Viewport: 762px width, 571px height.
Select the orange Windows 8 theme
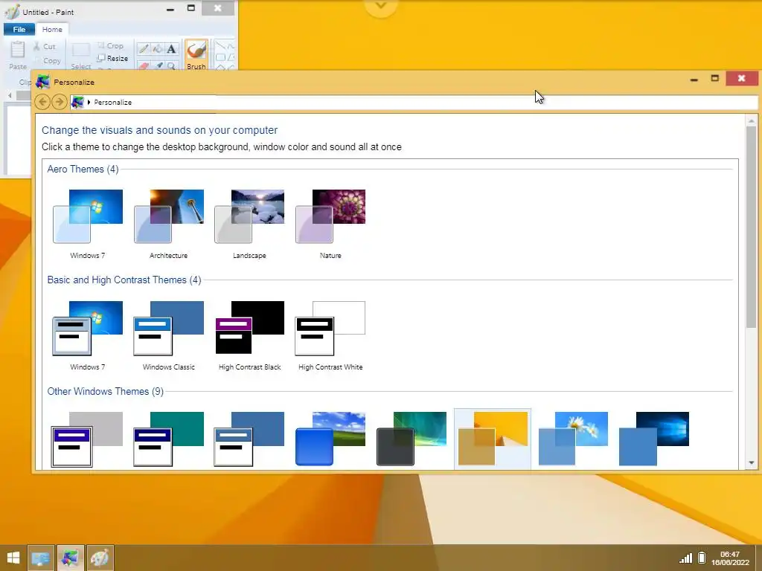point(493,439)
